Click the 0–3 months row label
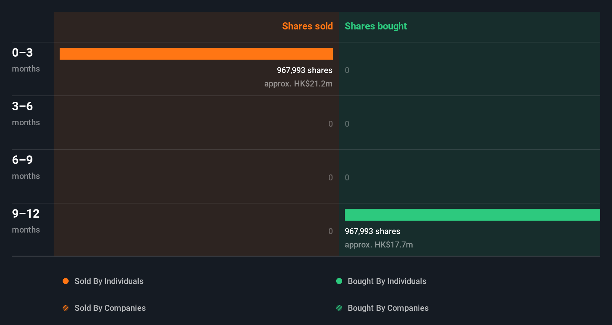 tap(26, 60)
